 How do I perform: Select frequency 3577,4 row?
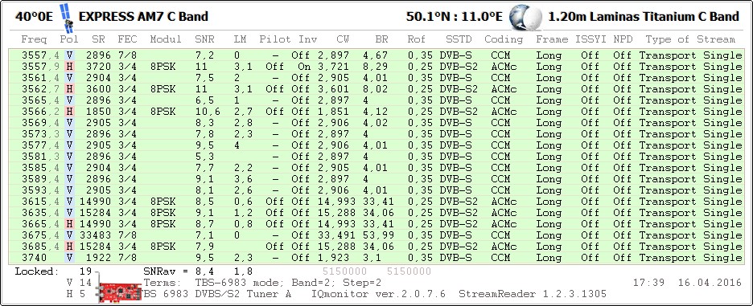(x=376, y=145)
